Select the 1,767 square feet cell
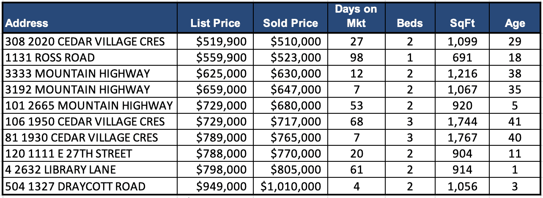The height and width of the screenshot is (198, 543). click(463, 138)
